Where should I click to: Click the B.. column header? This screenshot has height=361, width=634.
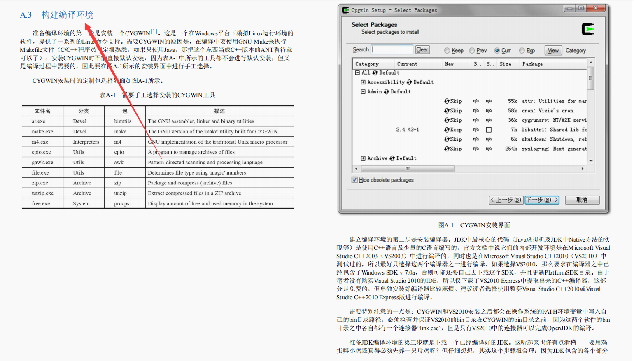(x=478, y=64)
